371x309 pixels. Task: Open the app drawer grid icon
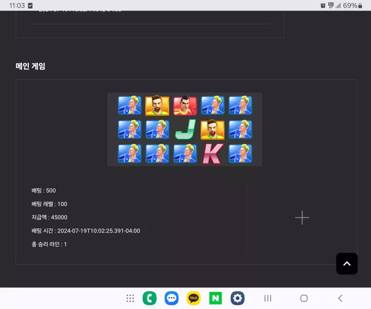130,299
